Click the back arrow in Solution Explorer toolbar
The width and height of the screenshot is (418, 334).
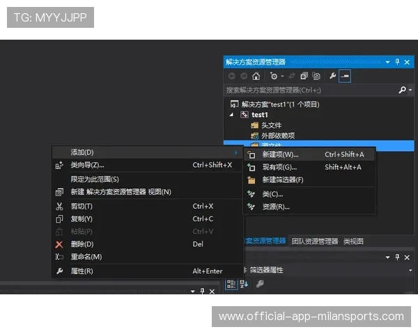click(232, 77)
